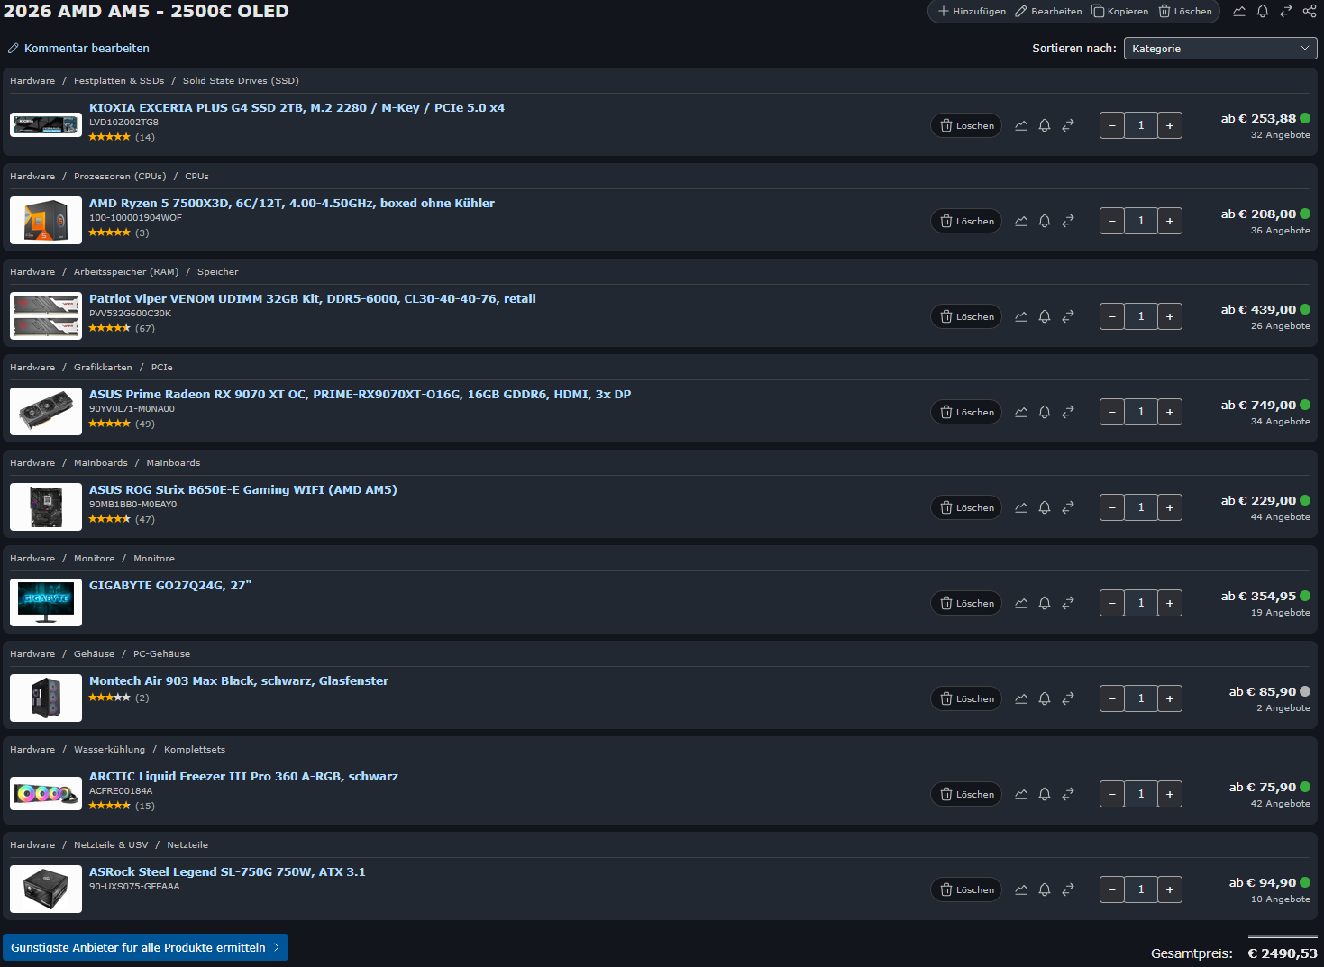This screenshot has height=967, width=1324.
Task: Open price history chart for Montech Air 903 Max
Action: click(x=1021, y=698)
